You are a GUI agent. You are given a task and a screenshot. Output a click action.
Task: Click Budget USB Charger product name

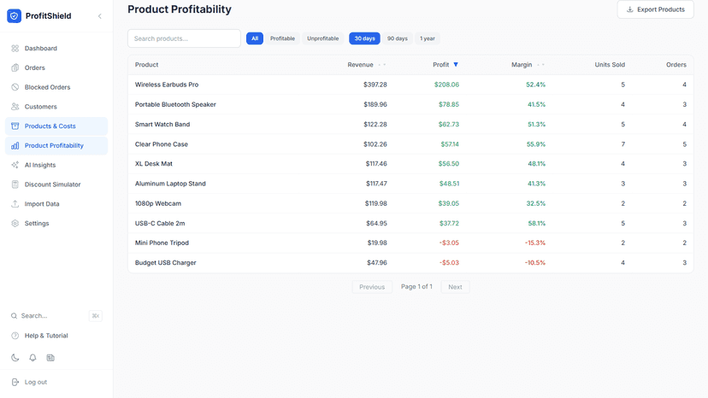165,262
